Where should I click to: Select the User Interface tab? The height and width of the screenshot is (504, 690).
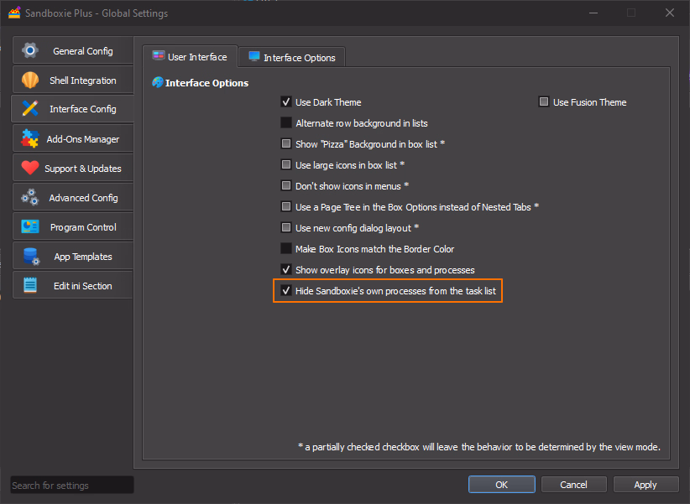pos(190,57)
